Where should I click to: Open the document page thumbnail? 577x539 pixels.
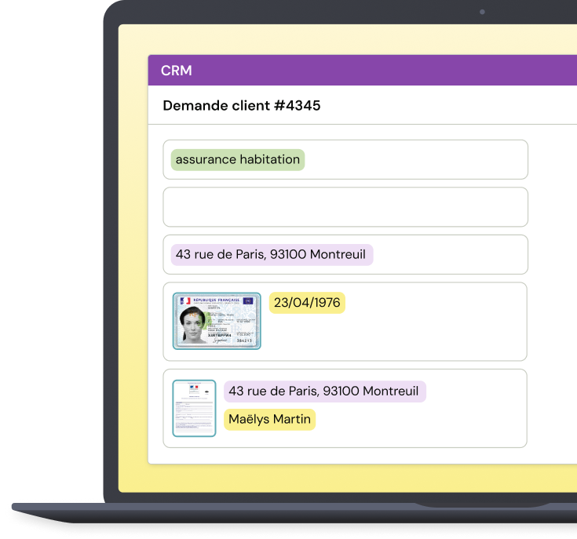pos(194,408)
